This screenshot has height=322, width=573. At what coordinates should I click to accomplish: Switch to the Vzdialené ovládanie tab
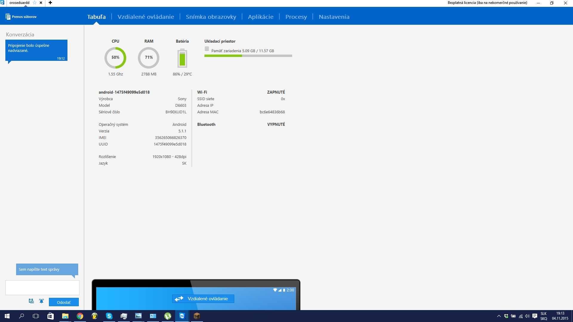(146, 17)
